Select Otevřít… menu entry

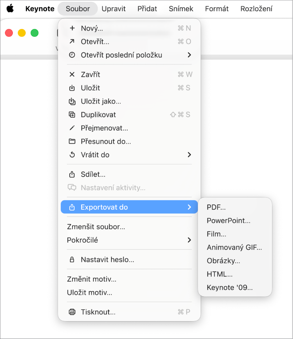click(x=129, y=42)
